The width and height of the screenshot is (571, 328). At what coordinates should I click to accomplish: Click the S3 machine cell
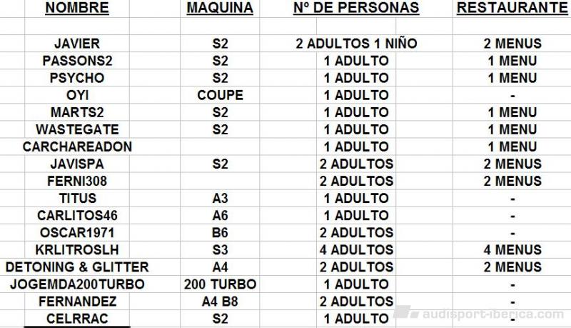(x=220, y=249)
